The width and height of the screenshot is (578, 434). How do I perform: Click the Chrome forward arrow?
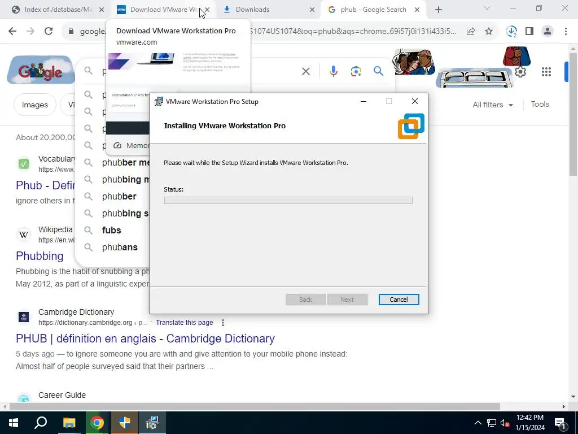click(30, 32)
